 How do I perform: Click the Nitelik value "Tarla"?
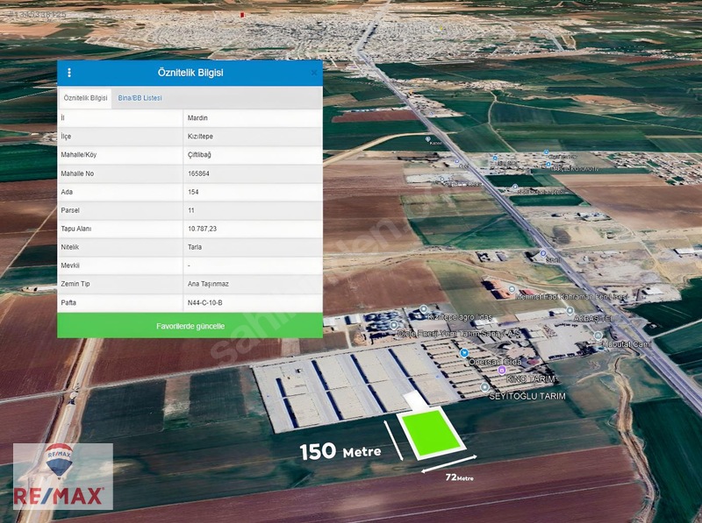[x=195, y=247]
